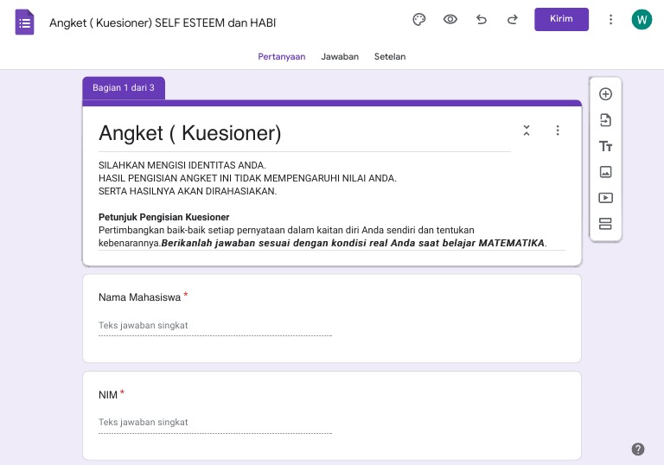Add an image from sidebar
Screen dimensions: 664x465
605,172
